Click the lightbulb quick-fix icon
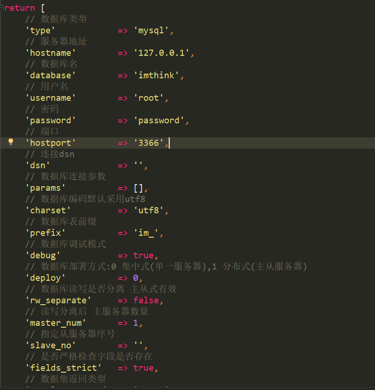 click(11, 142)
